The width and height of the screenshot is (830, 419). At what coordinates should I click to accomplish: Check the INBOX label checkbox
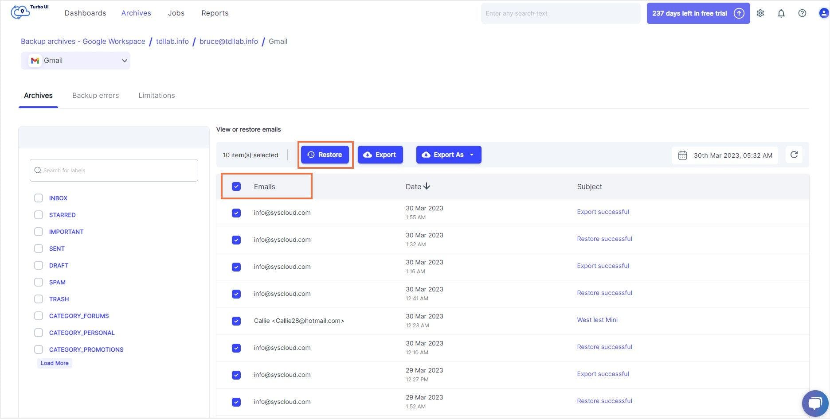[39, 198]
